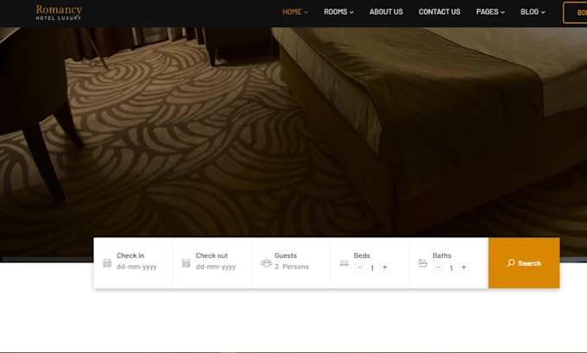Expand the Rooms chevron arrow
The image size is (587, 353).
pyautogui.click(x=351, y=12)
